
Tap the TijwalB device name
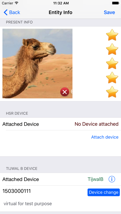tap(95, 179)
